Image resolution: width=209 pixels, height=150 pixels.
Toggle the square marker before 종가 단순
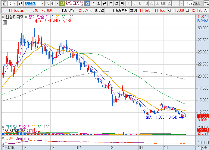26,17
